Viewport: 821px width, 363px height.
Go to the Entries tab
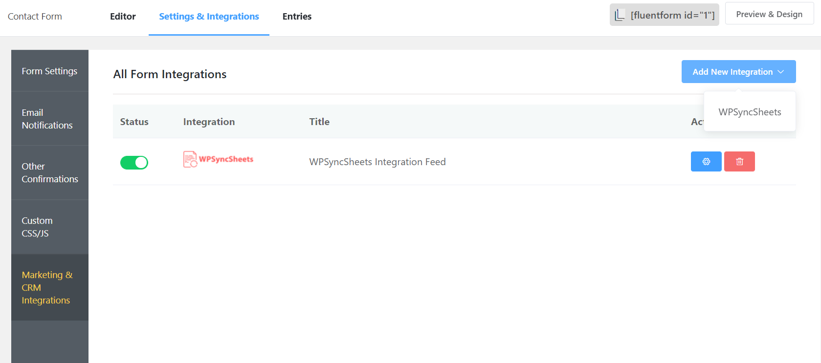tap(297, 16)
